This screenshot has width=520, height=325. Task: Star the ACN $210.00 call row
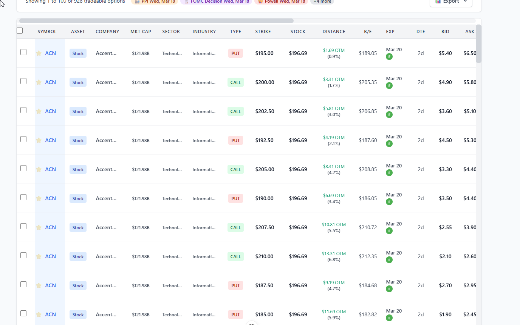click(39, 257)
